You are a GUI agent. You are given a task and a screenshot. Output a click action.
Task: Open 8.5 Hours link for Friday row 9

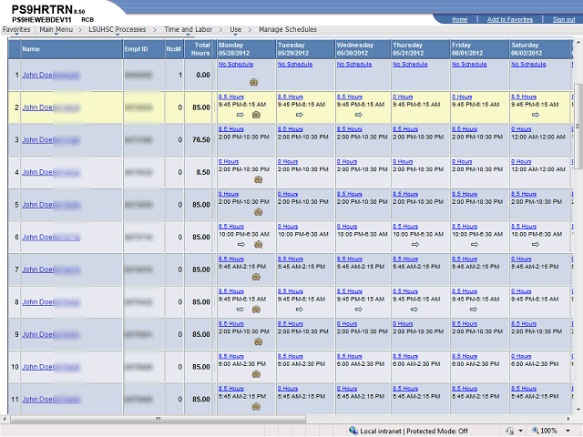[x=465, y=324]
